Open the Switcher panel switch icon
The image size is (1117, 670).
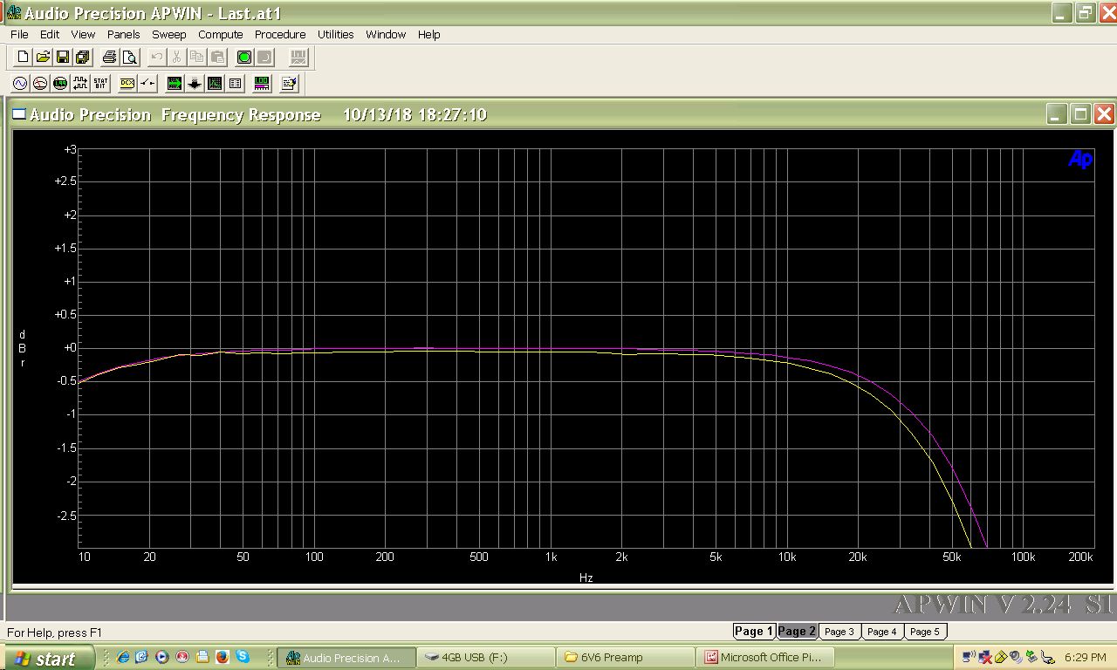tap(147, 84)
